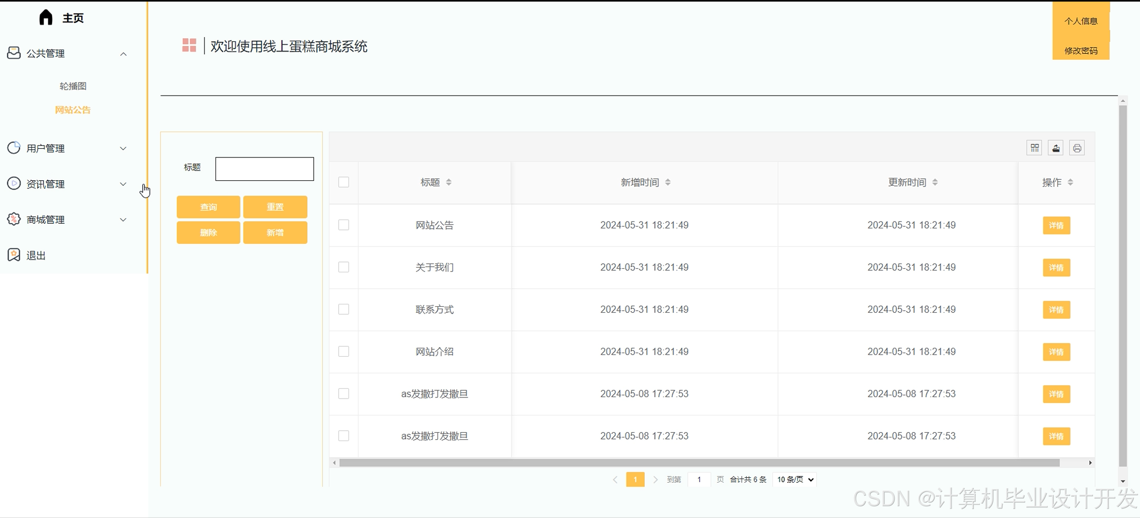Click the 公共管理 inbox icon
This screenshot has width=1140, height=518.
(x=14, y=53)
